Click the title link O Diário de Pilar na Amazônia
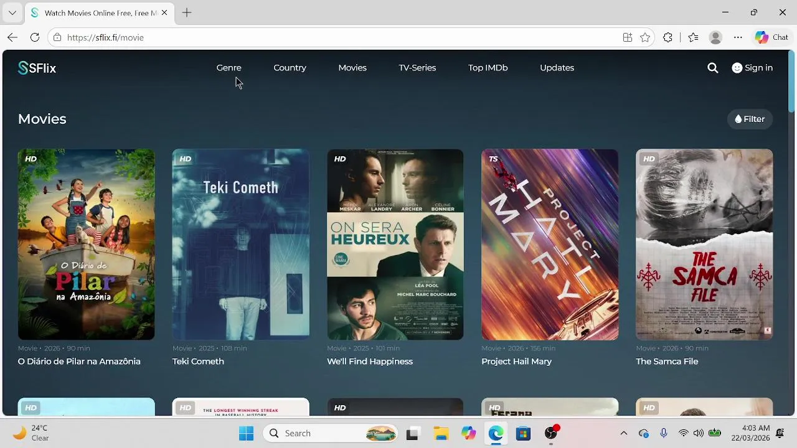The height and width of the screenshot is (448, 797). click(79, 362)
